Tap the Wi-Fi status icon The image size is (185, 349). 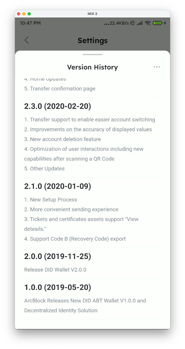pyautogui.click(x=148, y=23)
